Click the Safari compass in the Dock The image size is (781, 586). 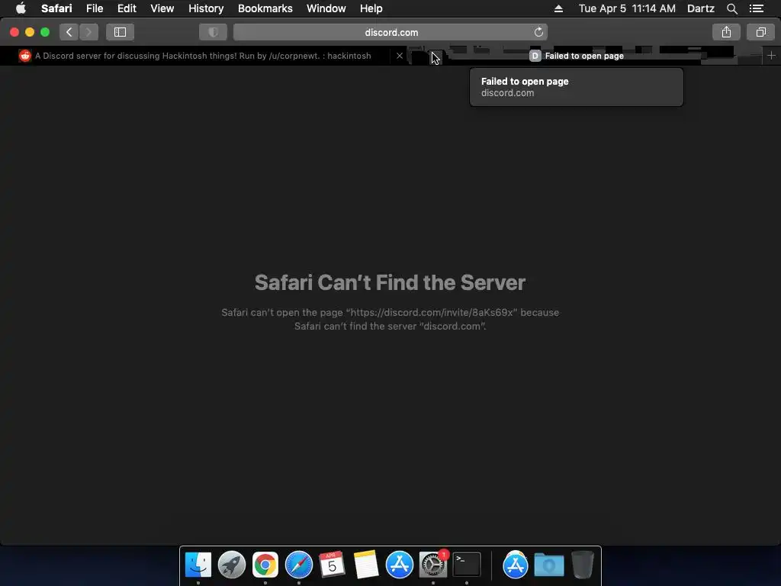299,565
